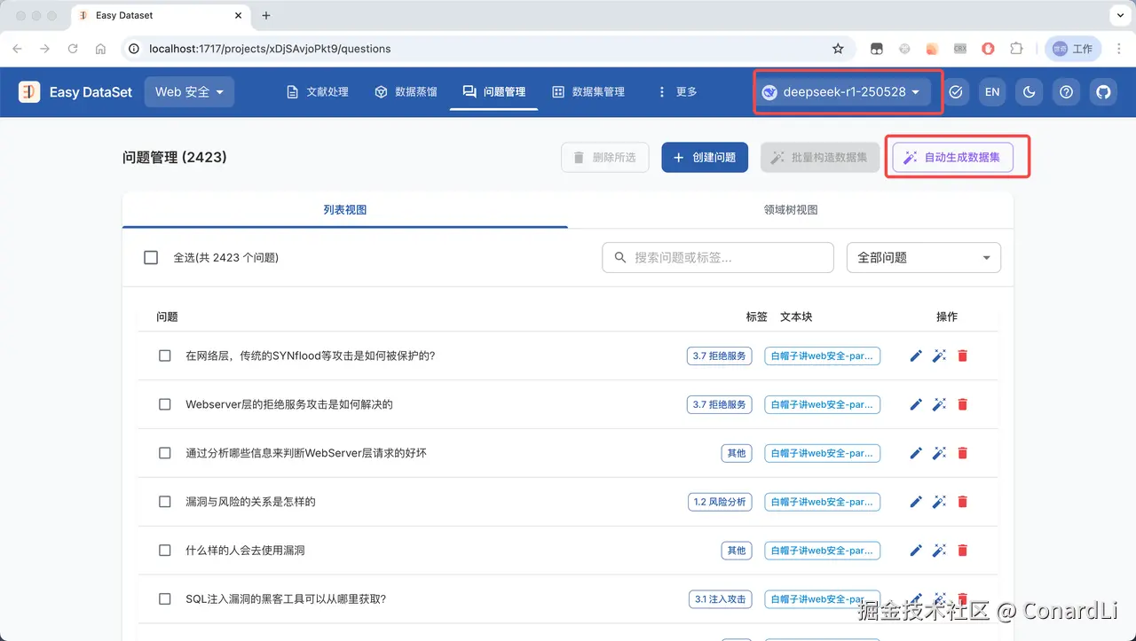Edit the 漏洞与风险的关系 question pencil icon
1136x641 pixels.
pos(916,502)
